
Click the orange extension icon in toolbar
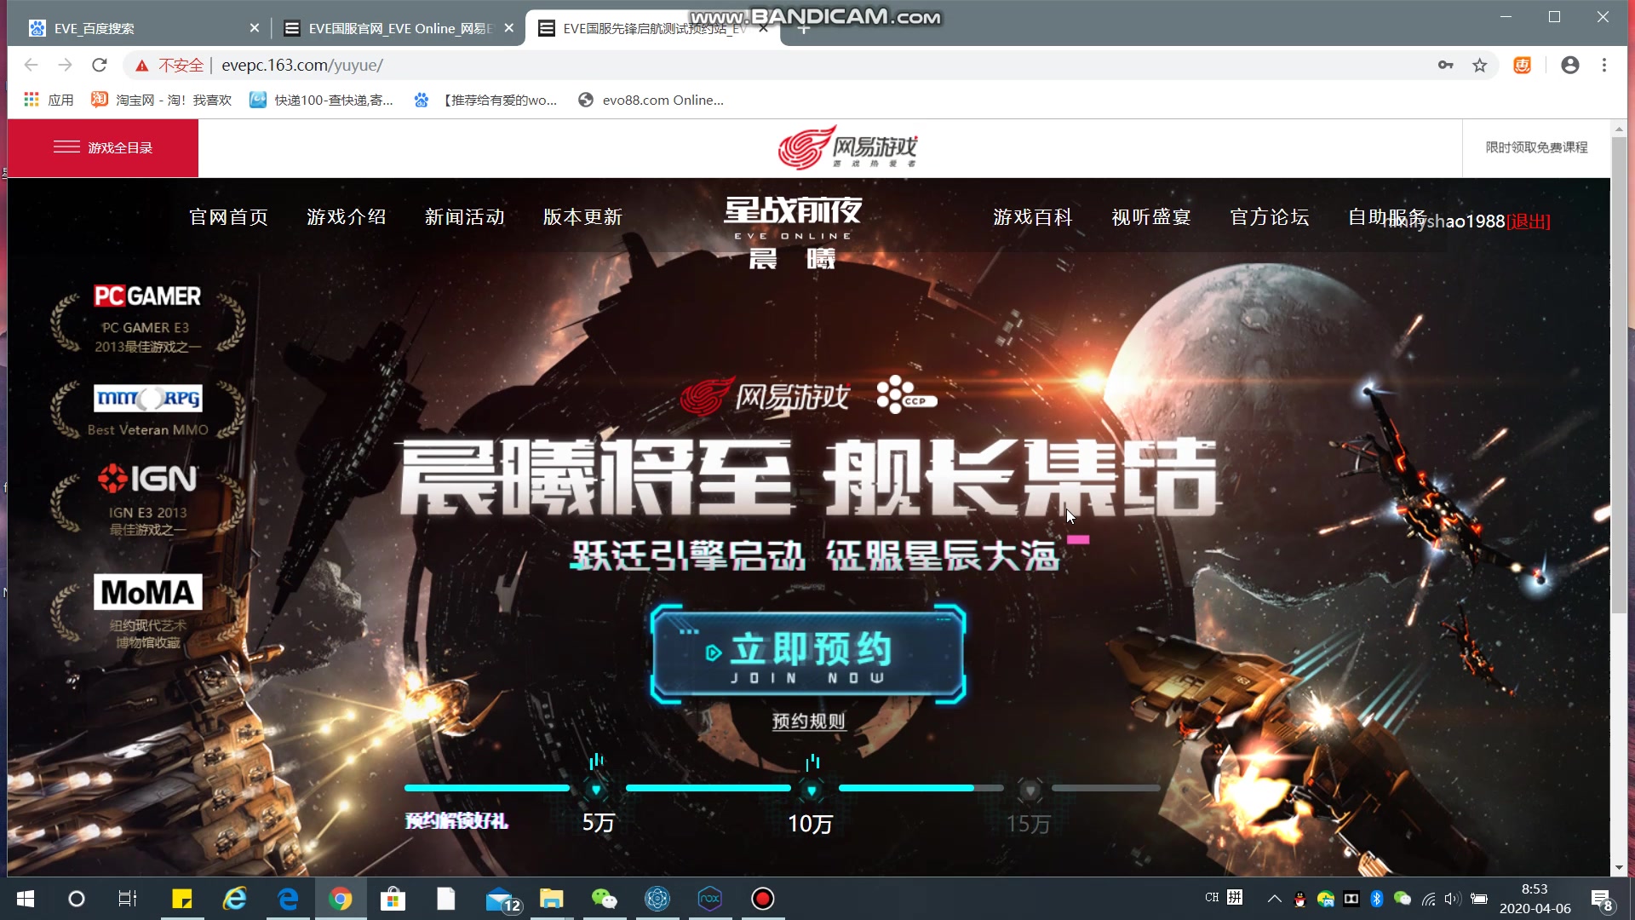1523,65
